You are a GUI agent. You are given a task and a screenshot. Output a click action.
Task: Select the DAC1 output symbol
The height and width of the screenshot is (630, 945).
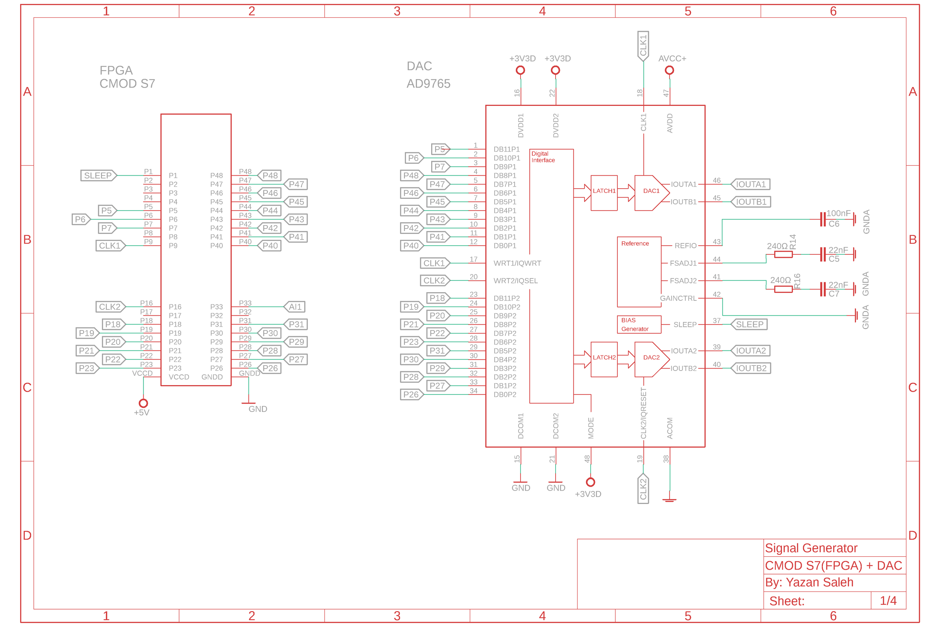(651, 191)
